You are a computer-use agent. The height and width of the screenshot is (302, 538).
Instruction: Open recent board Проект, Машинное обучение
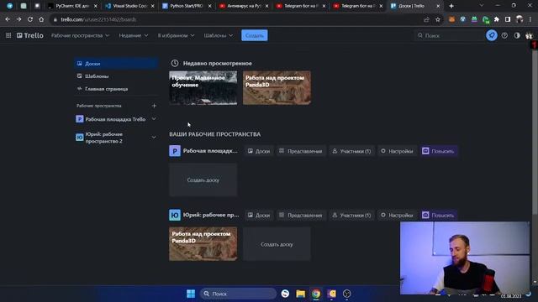tap(203, 87)
